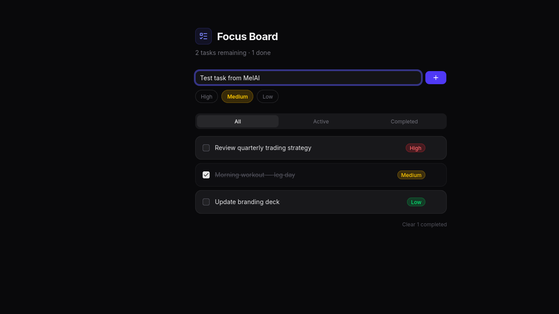This screenshot has width=559, height=314.
Task: Click Clear 1 completed link
Action: (424, 224)
